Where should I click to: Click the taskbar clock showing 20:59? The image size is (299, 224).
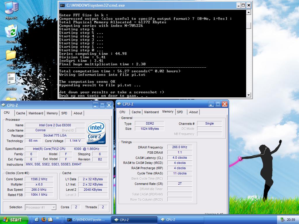[x=291, y=220]
